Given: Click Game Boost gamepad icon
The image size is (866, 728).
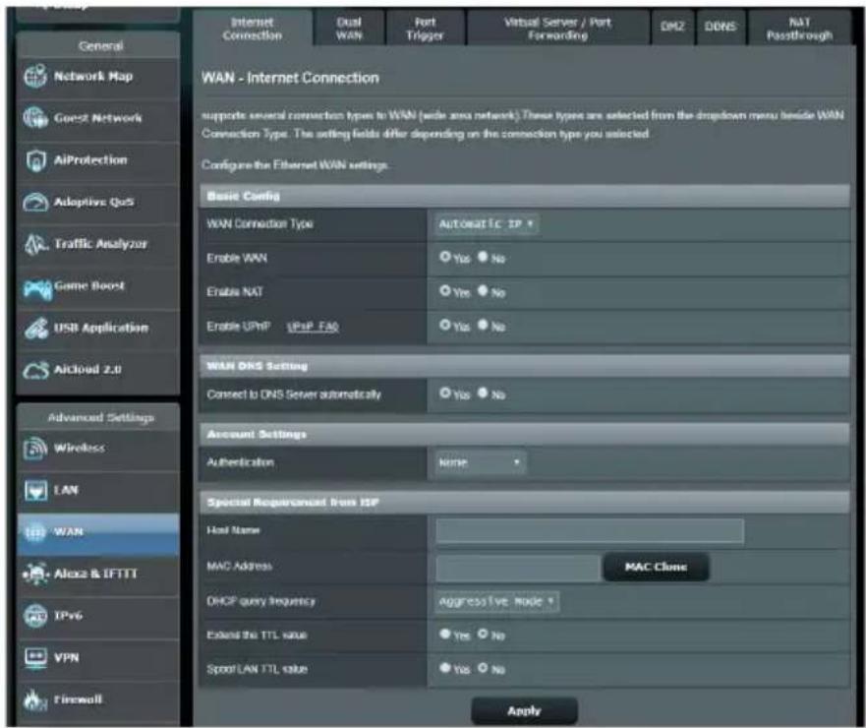Looking at the screenshot, I should [37, 288].
